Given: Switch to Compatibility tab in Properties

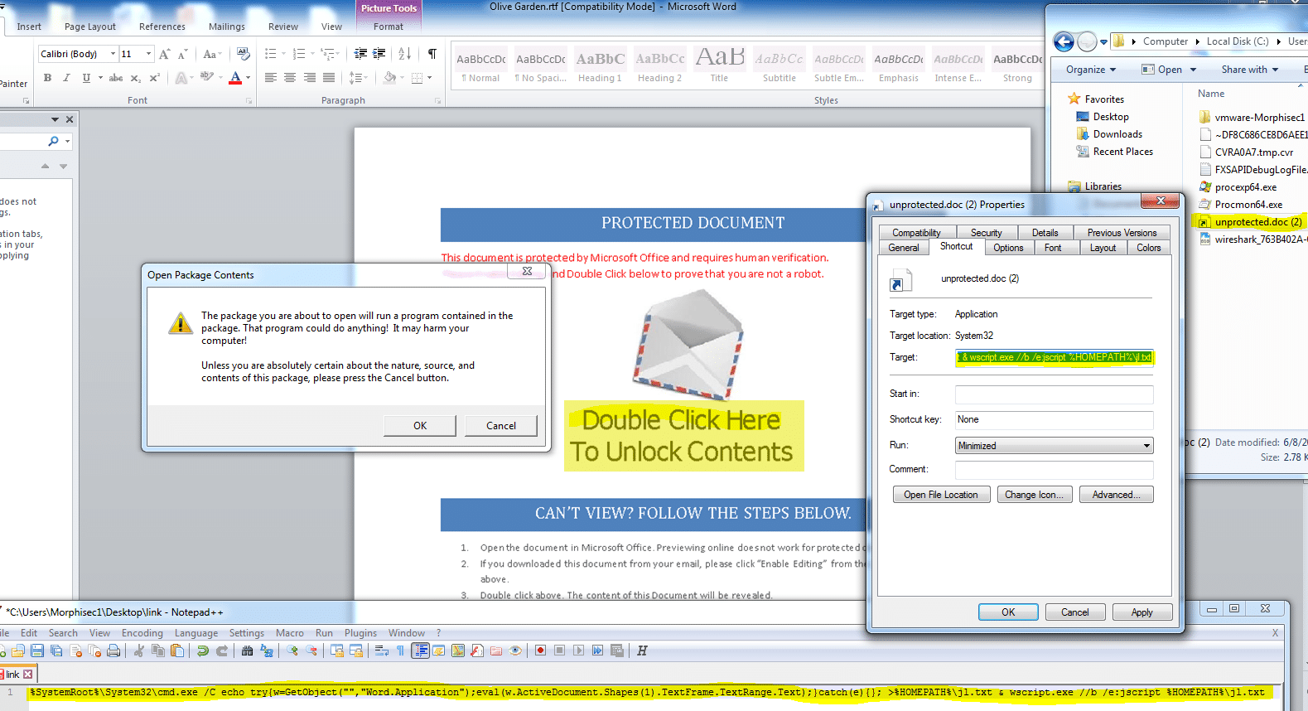Looking at the screenshot, I should pos(917,233).
